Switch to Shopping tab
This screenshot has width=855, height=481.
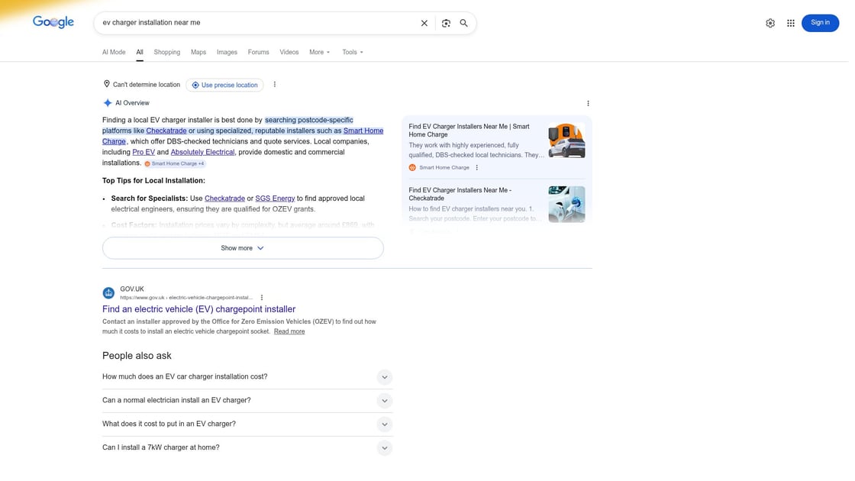pos(167,53)
